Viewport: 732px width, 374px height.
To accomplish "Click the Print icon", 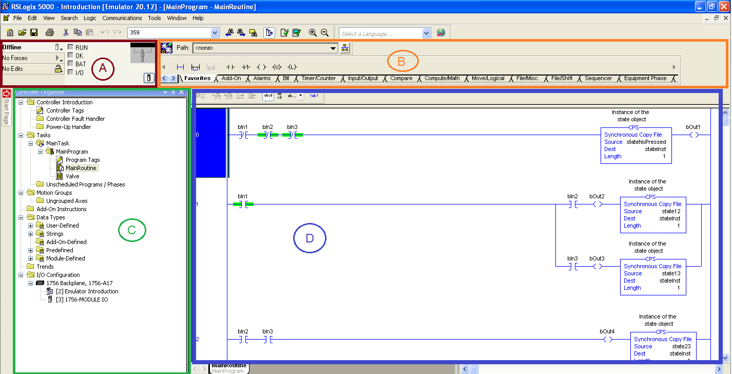I will click(50, 32).
